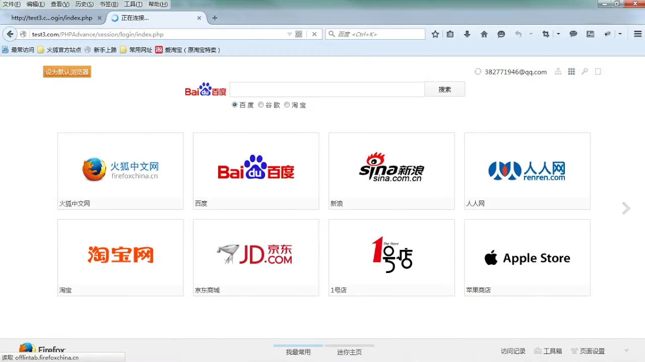Image resolution: width=645 pixels, height=362 pixels.
Task: Open the 访问记录 history link
Action: 513,351
